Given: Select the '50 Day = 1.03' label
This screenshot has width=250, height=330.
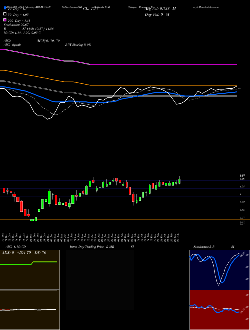Looking at the screenshot, I should pos(18,14).
